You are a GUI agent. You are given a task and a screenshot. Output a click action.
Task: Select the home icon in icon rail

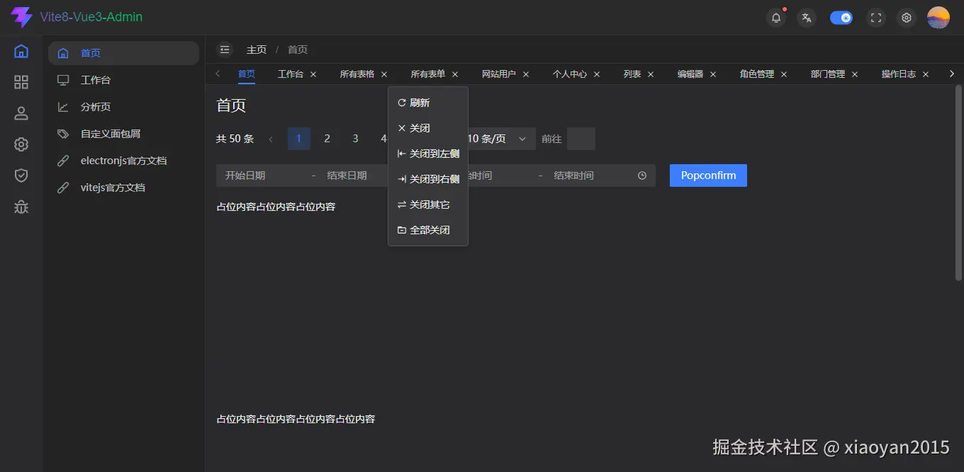(21, 51)
